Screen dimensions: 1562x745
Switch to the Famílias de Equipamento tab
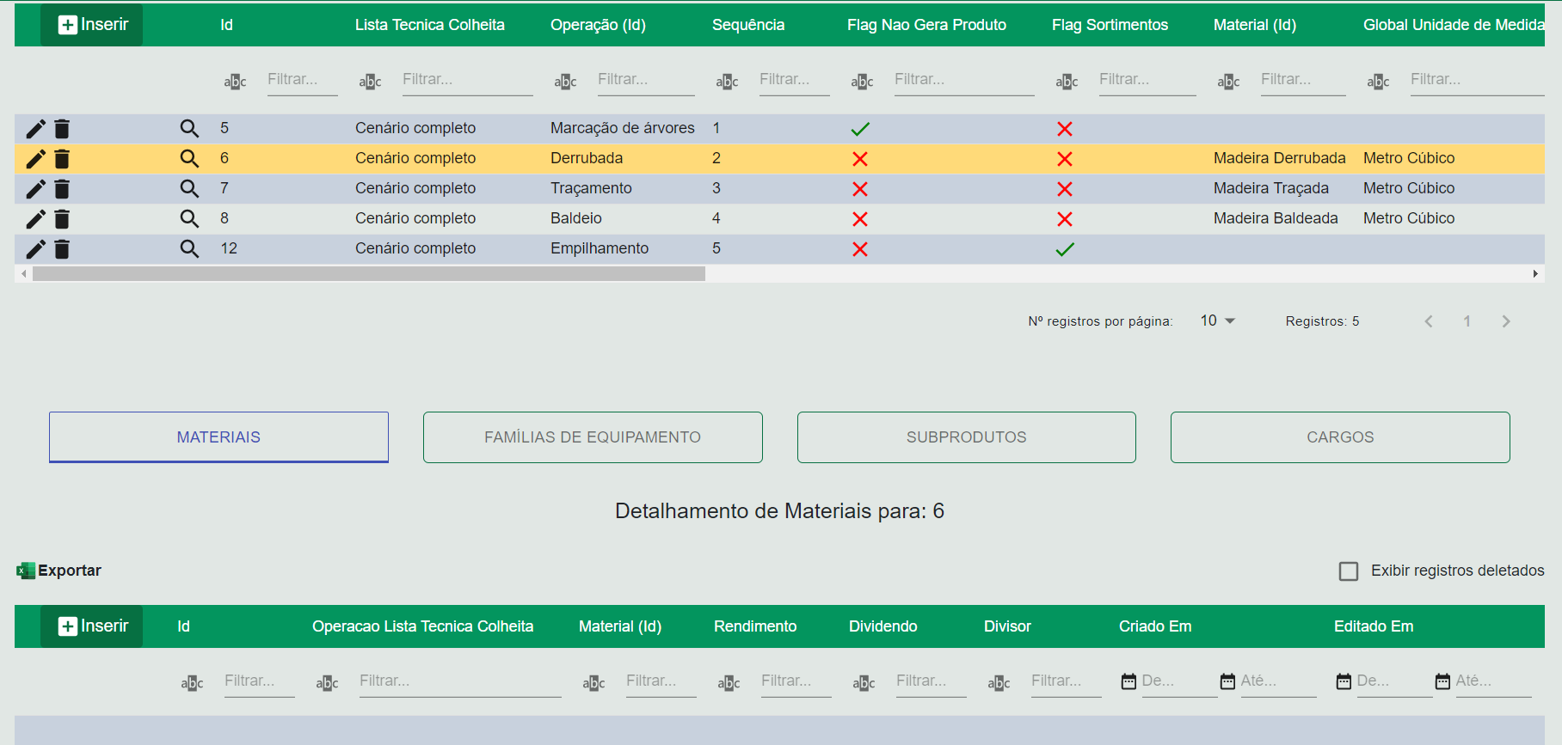point(593,437)
